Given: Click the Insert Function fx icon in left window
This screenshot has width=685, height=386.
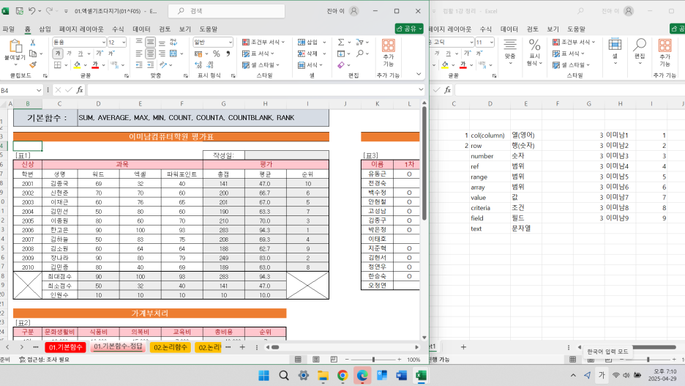Looking at the screenshot, I should point(79,90).
